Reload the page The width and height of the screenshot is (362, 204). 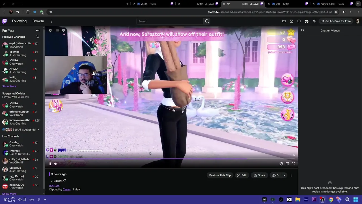tap(344, 12)
